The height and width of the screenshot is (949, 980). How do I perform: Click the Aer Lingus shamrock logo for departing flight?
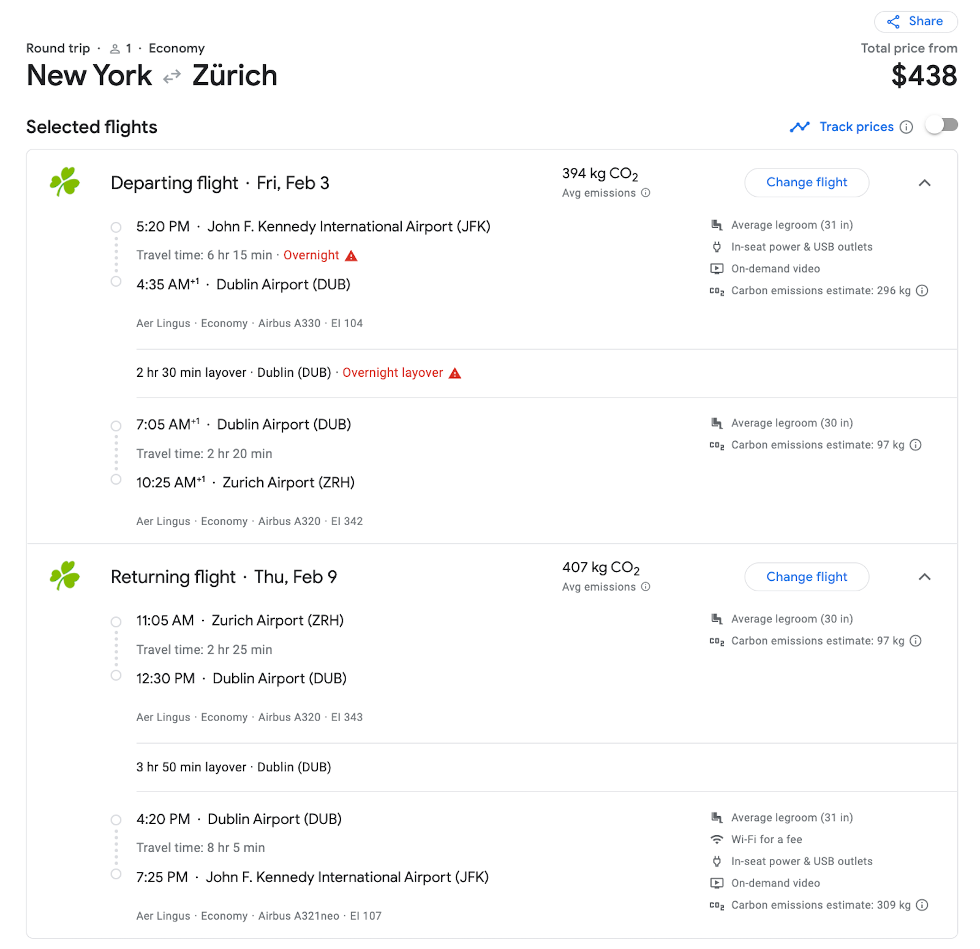65,182
